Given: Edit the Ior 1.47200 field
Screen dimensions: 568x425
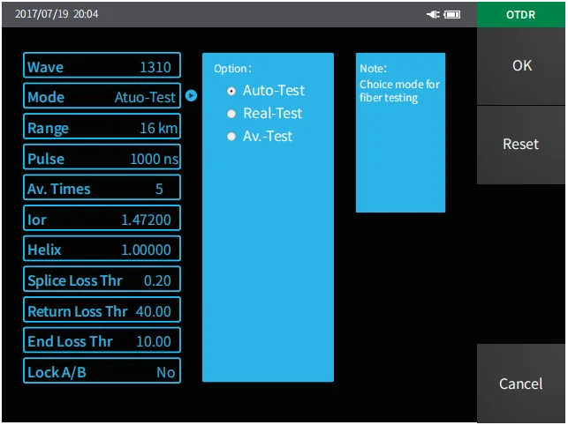Looking at the screenshot, I should pos(102,218).
